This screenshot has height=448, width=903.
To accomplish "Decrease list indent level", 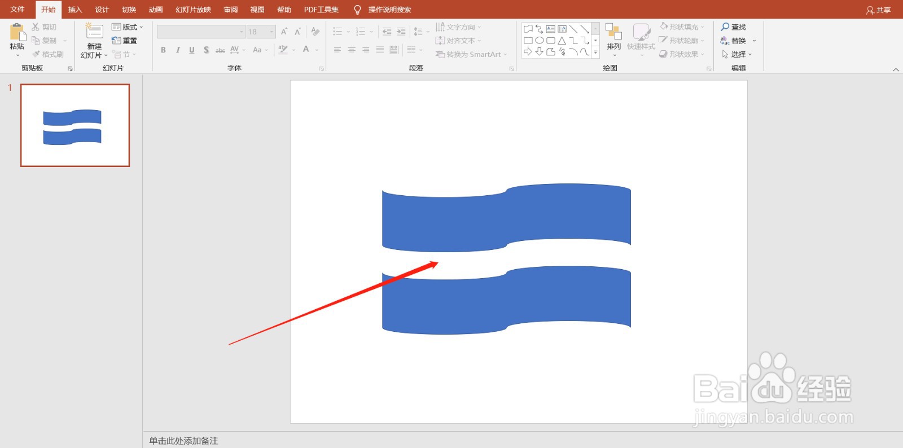I will click(x=387, y=32).
